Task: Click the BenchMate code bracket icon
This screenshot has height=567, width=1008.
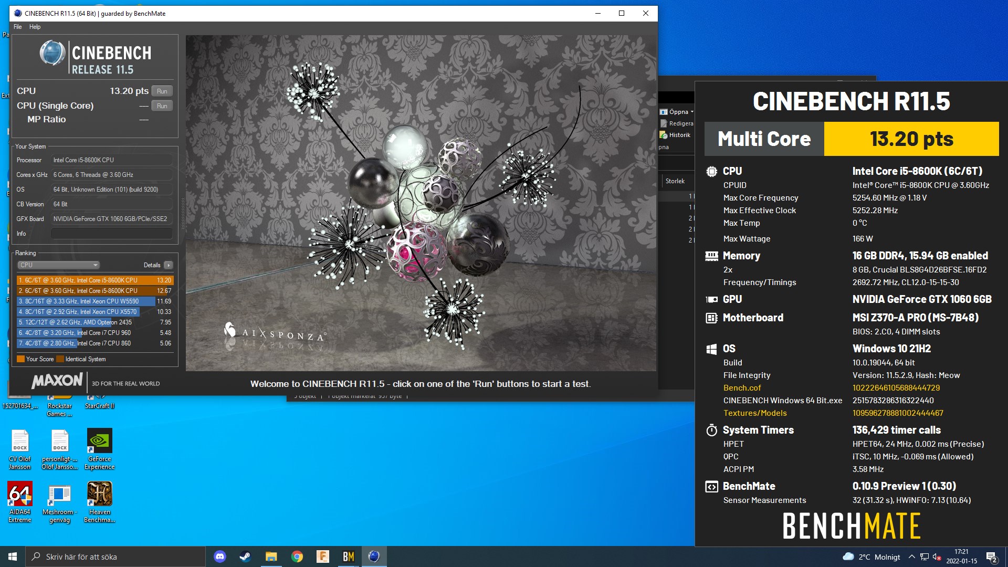Action: click(x=711, y=487)
